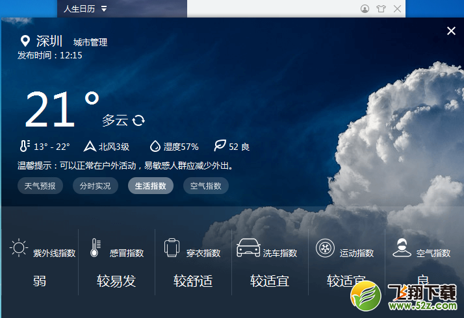The image size is (464, 318).
Task: Switch to the 分时实况 tab
Action: point(96,186)
